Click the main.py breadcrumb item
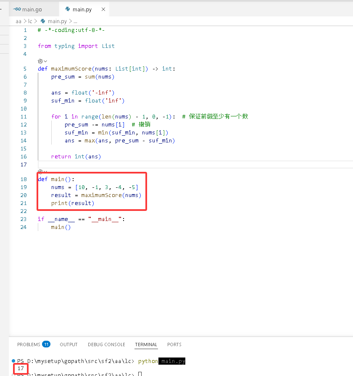This screenshot has height=376, width=353. click(x=57, y=21)
